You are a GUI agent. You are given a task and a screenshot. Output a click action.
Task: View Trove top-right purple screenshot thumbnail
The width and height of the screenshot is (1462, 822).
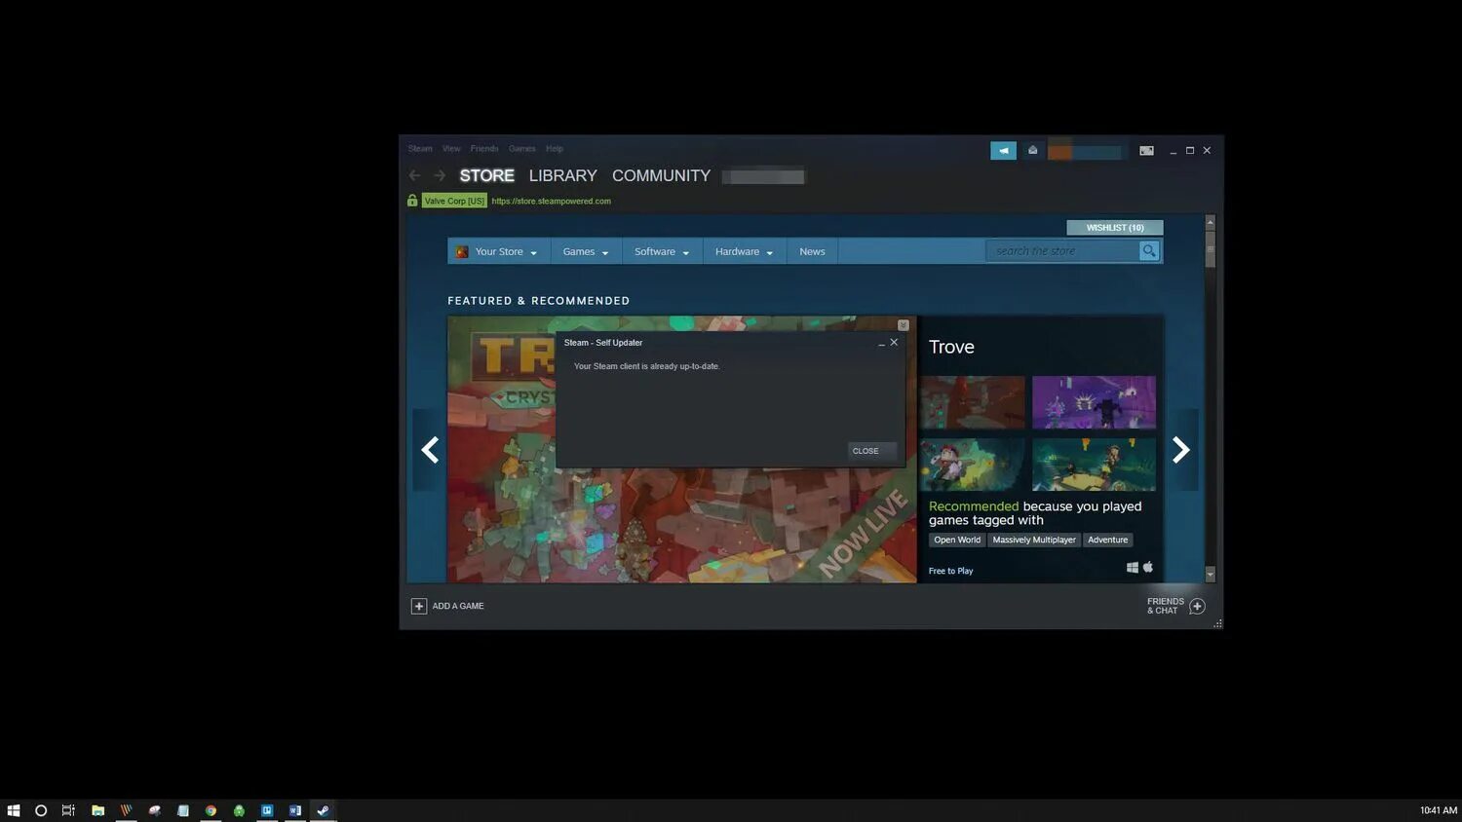[x=1094, y=402]
